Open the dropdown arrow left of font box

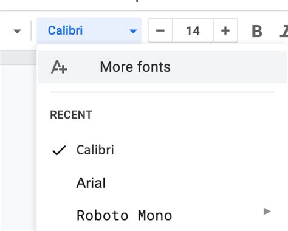17,31
